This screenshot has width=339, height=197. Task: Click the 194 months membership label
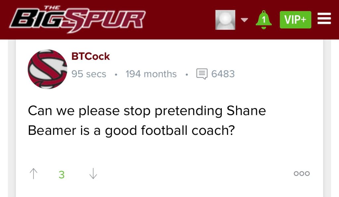(x=151, y=74)
